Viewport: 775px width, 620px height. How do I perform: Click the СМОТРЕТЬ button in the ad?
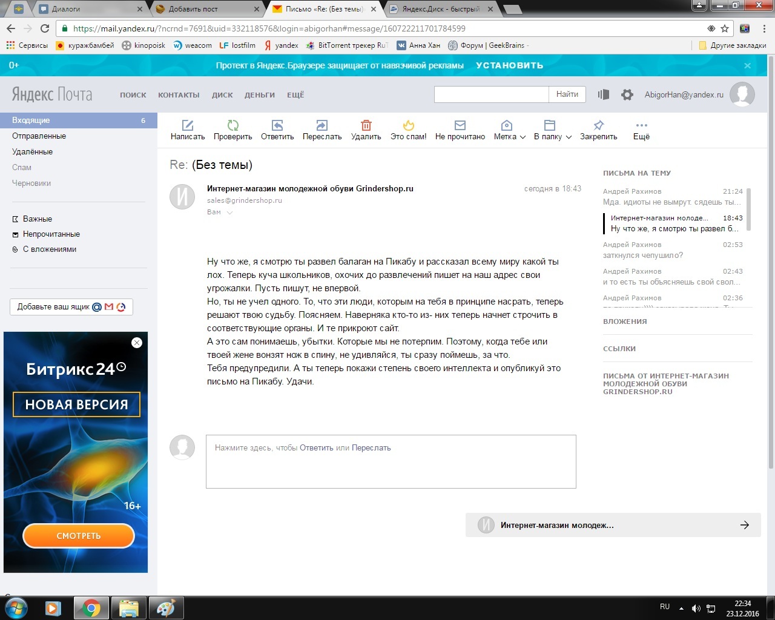click(79, 536)
